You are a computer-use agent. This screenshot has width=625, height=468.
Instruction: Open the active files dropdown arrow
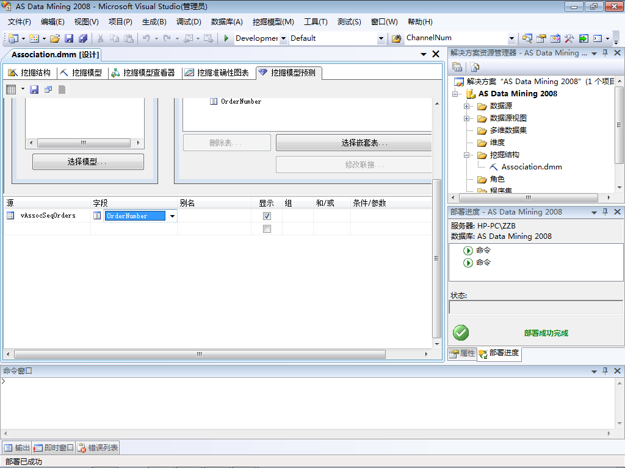tap(424, 54)
